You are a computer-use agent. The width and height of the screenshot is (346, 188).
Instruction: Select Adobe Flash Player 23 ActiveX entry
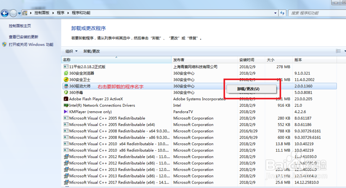point(96,99)
